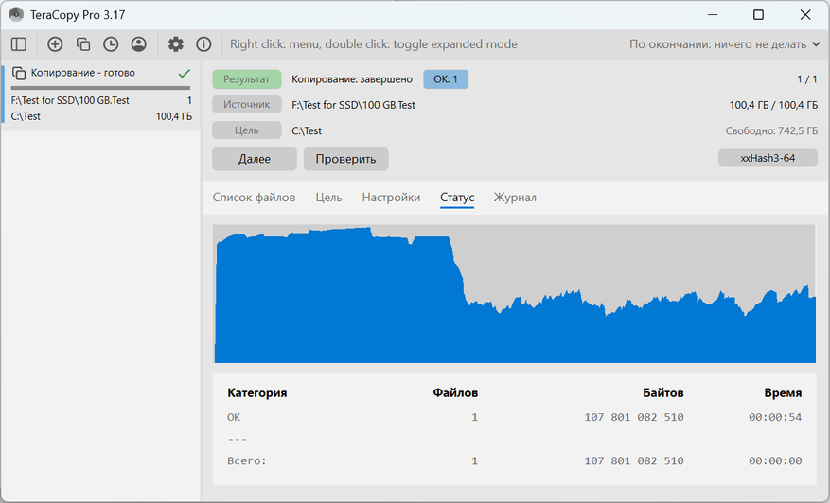Click the Проверить button
Screen dimensions: 830x503
pyautogui.click(x=345, y=159)
